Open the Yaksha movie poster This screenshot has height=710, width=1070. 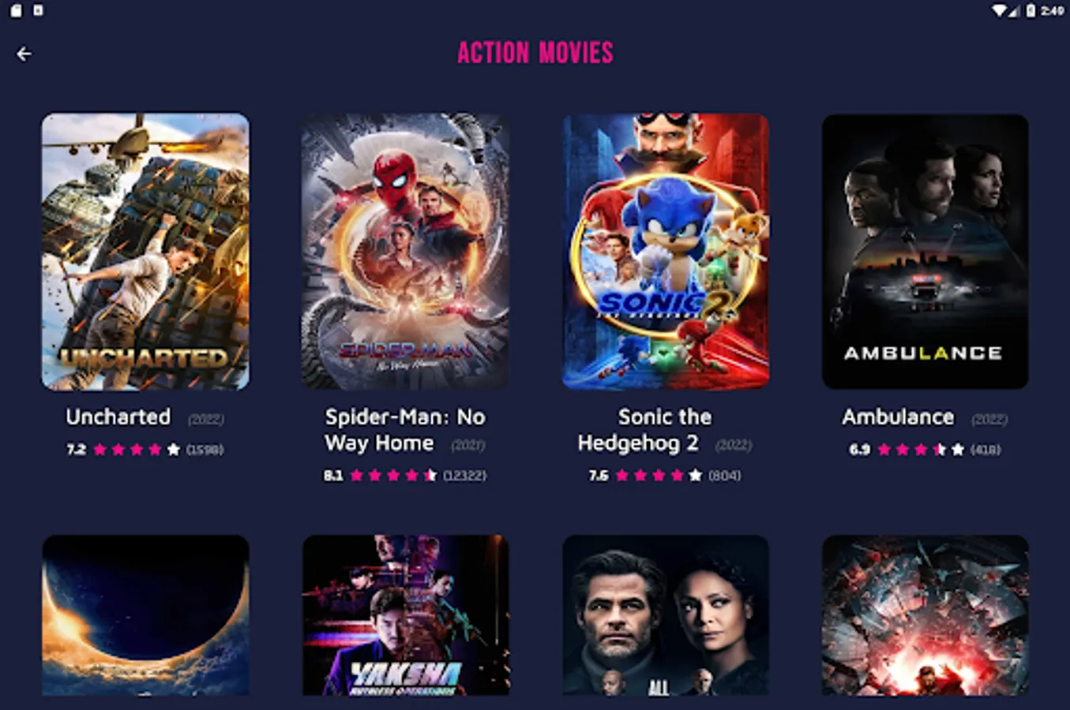coord(405,615)
